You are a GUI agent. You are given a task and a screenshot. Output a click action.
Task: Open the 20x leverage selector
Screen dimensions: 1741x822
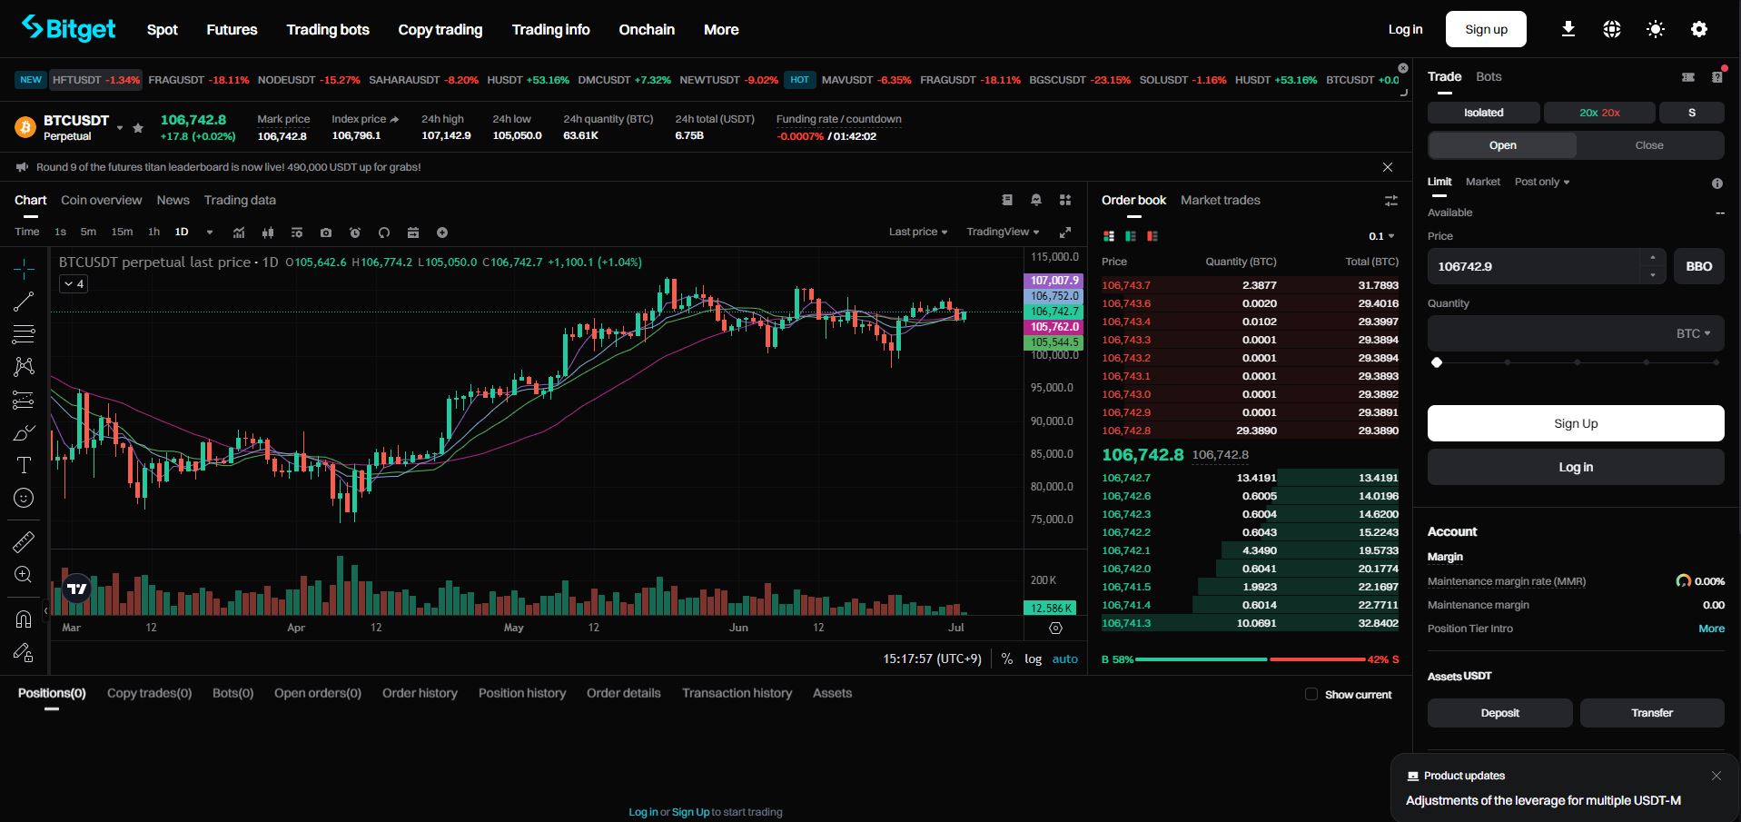coord(1599,113)
